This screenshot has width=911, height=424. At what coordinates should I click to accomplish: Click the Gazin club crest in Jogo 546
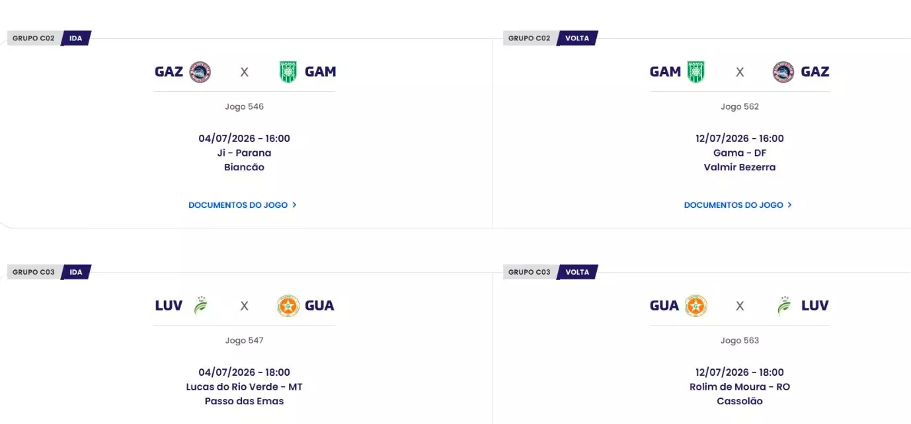click(x=200, y=72)
